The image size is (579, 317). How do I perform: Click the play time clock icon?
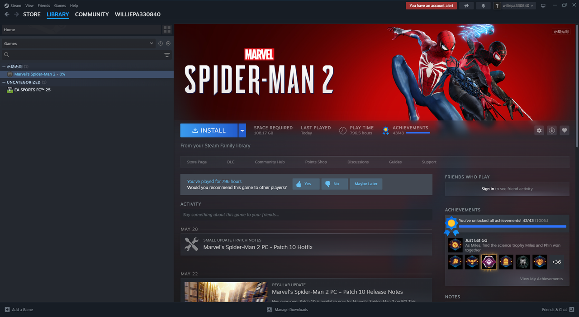[x=343, y=130]
